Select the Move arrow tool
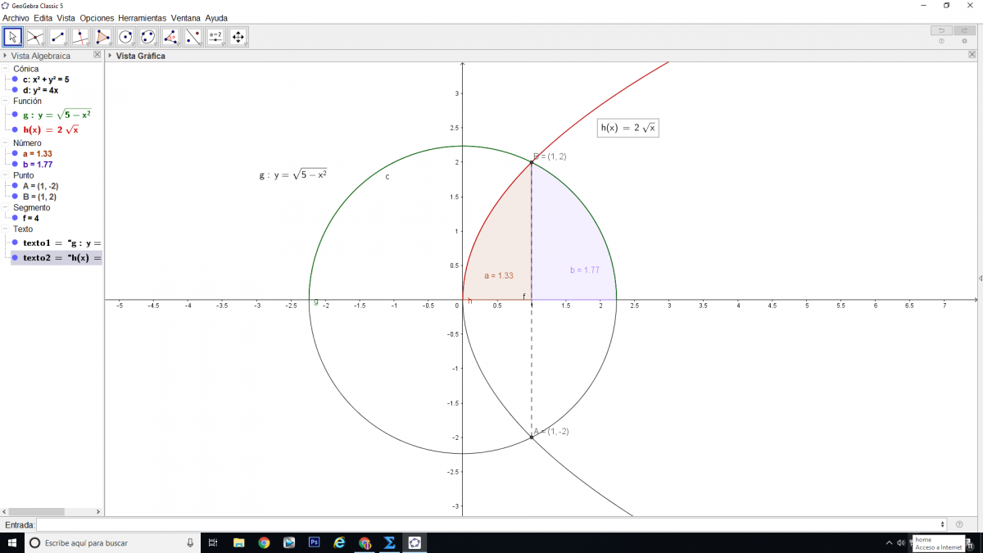Screen dimensions: 983x553 point(12,37)
